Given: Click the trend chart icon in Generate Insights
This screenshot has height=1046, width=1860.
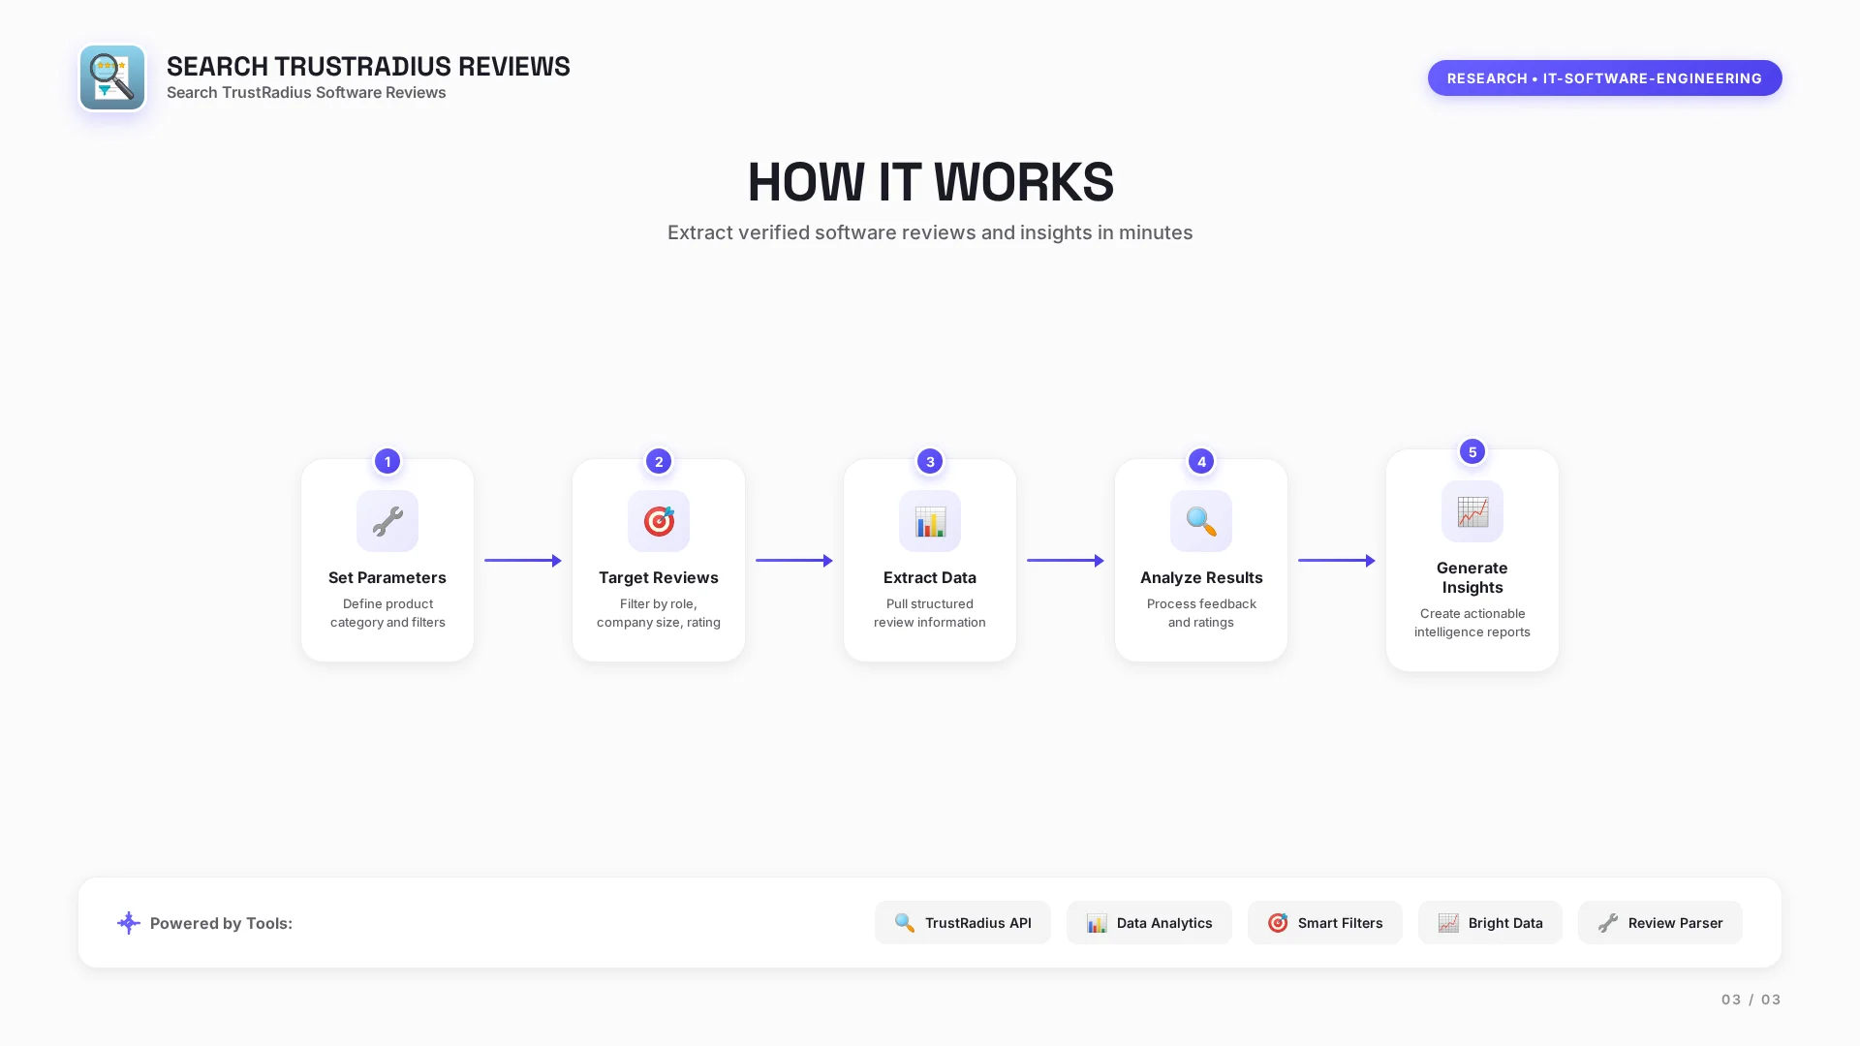Looking at the screenshot, I should pyautogui.click(x=1472, y=511).
